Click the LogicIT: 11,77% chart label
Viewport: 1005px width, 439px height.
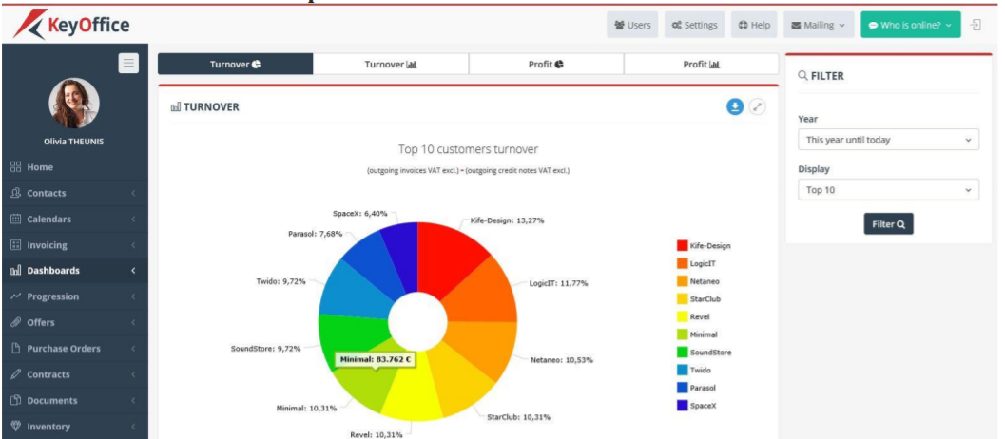pyautogui.click(x=558, y=282)
